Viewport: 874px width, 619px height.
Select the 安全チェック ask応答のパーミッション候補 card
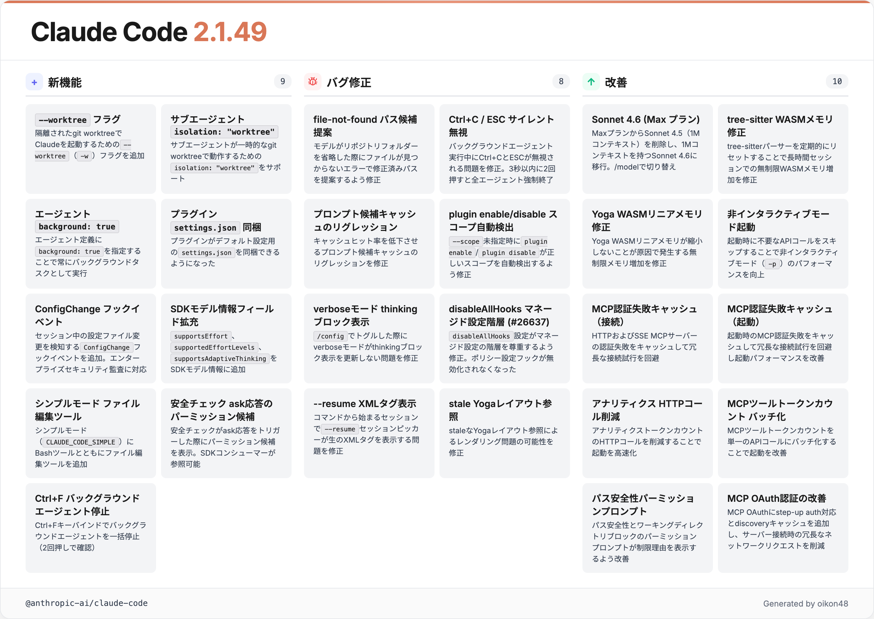tap(226, 433)
